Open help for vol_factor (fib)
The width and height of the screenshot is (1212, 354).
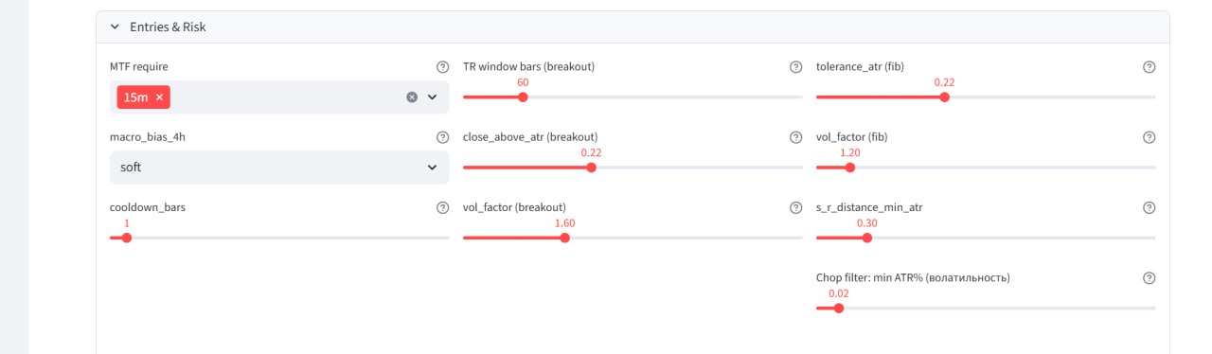pos(1149,137)
